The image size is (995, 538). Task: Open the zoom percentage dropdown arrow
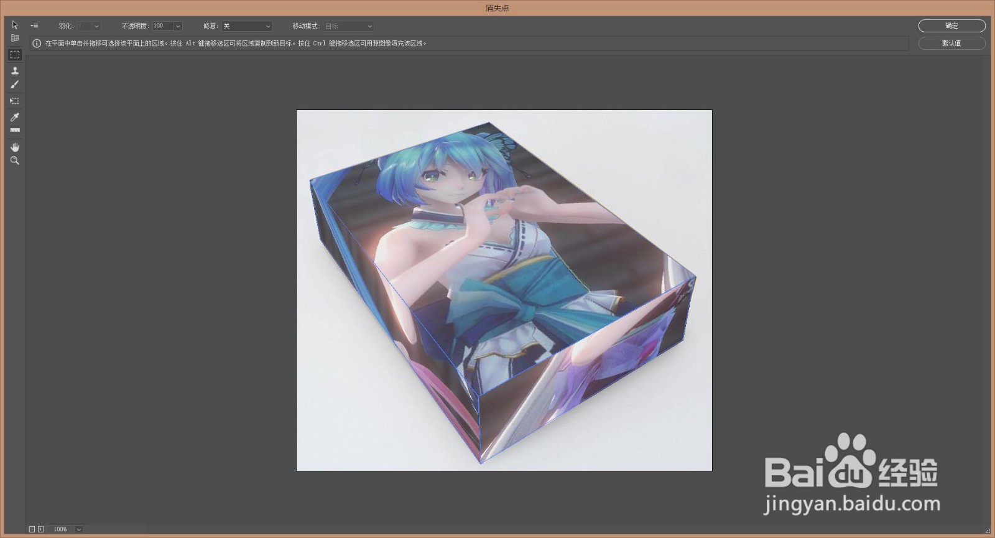79,529
